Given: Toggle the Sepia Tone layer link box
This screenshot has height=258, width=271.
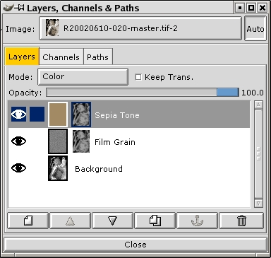Looking at the screenshot, I should [37, 115].
